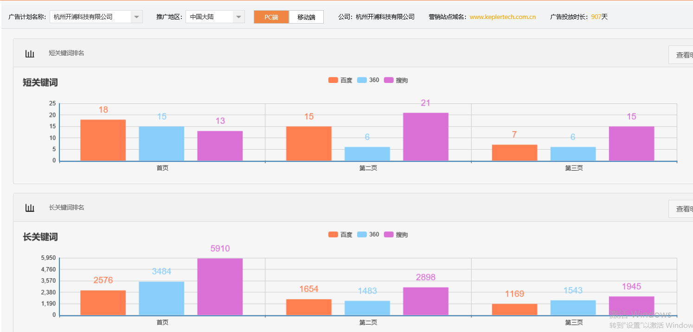
Task: Click the bar chart icon beside 短关键词排名
Action: pyautogui.click(x=30, y=53)
